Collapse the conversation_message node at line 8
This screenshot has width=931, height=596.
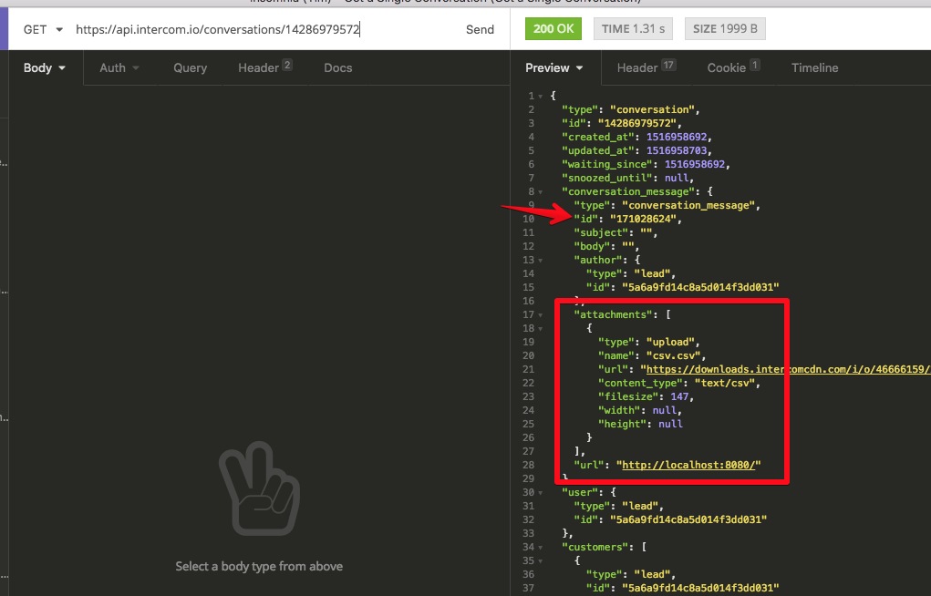541,191
